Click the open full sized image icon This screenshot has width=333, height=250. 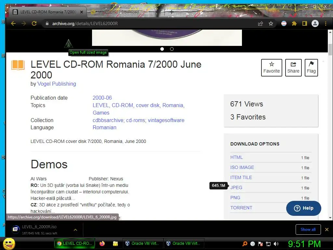click(x=68, y=44)
